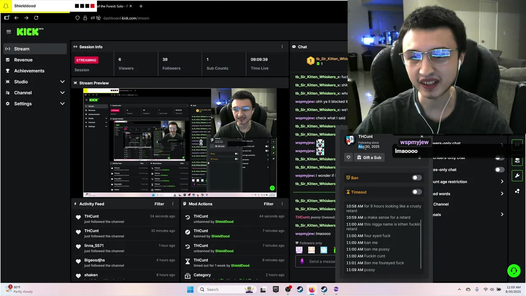Click the broadcast icon in the right rail

[517, 145]
